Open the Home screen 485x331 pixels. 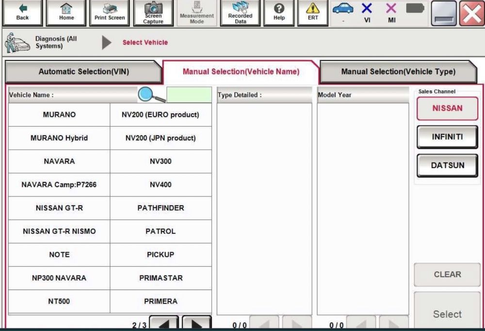(66, 12)
